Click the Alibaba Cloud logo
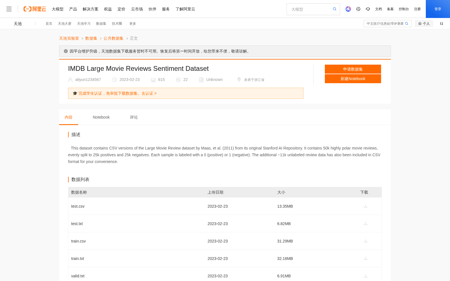450x281 pixels. [x=35, y=9]
